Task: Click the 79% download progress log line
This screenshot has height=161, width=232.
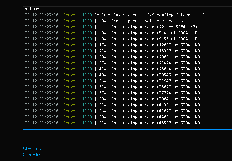Action: coord(117,117)
